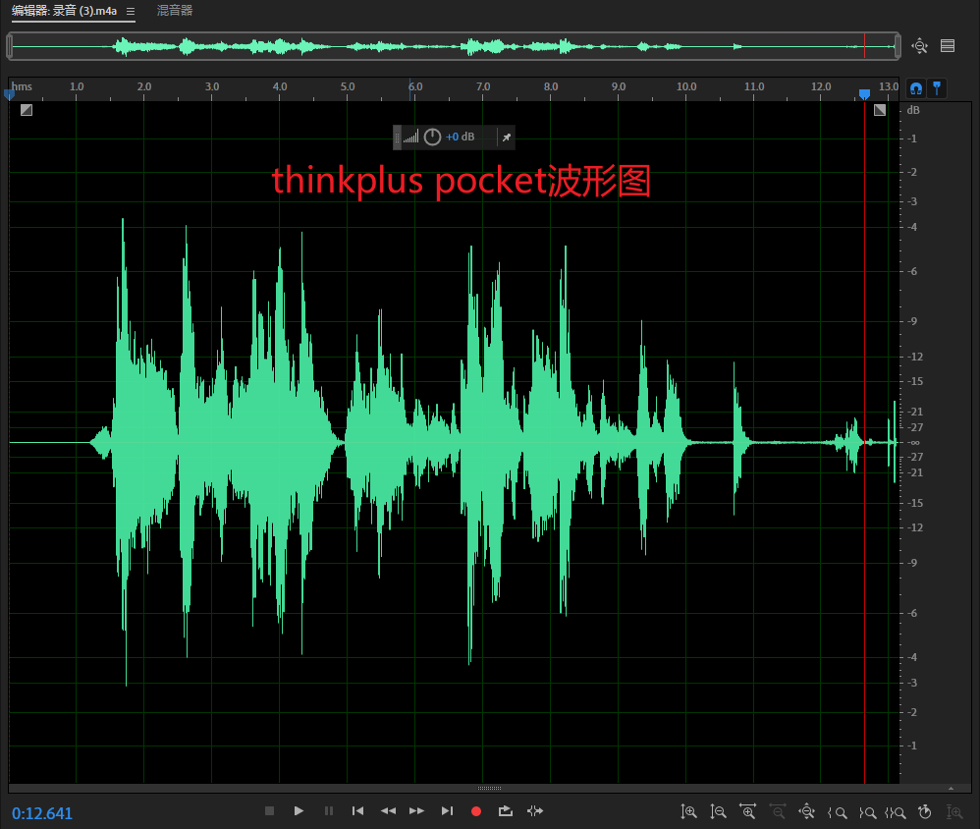Toggle skip selection playback

[x=535, y=811]
